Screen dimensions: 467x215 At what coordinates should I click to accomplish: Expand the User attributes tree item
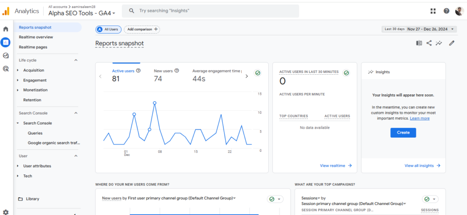18,166
